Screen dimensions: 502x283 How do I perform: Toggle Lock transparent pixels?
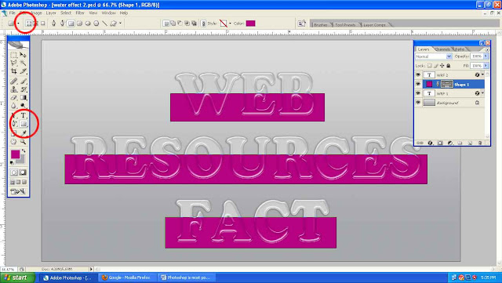pyautogui.click(x=429, y=65)
